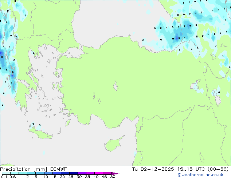
Task: Select the 30–35 mm violet legend swatch
Action: [x=82, y=173]
